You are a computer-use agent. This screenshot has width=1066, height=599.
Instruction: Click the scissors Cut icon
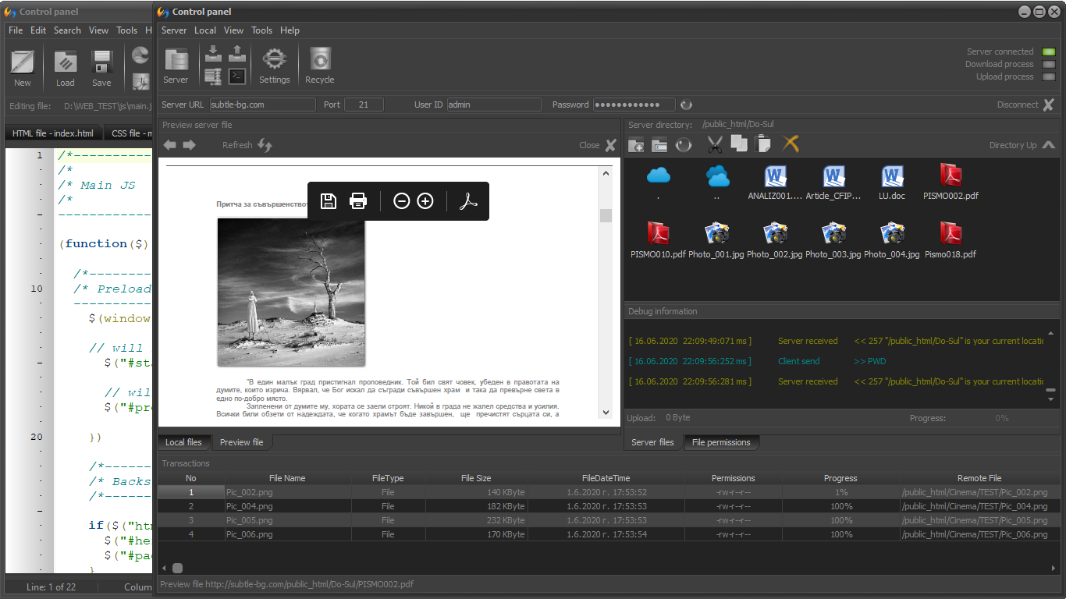(x=715, y=144)
